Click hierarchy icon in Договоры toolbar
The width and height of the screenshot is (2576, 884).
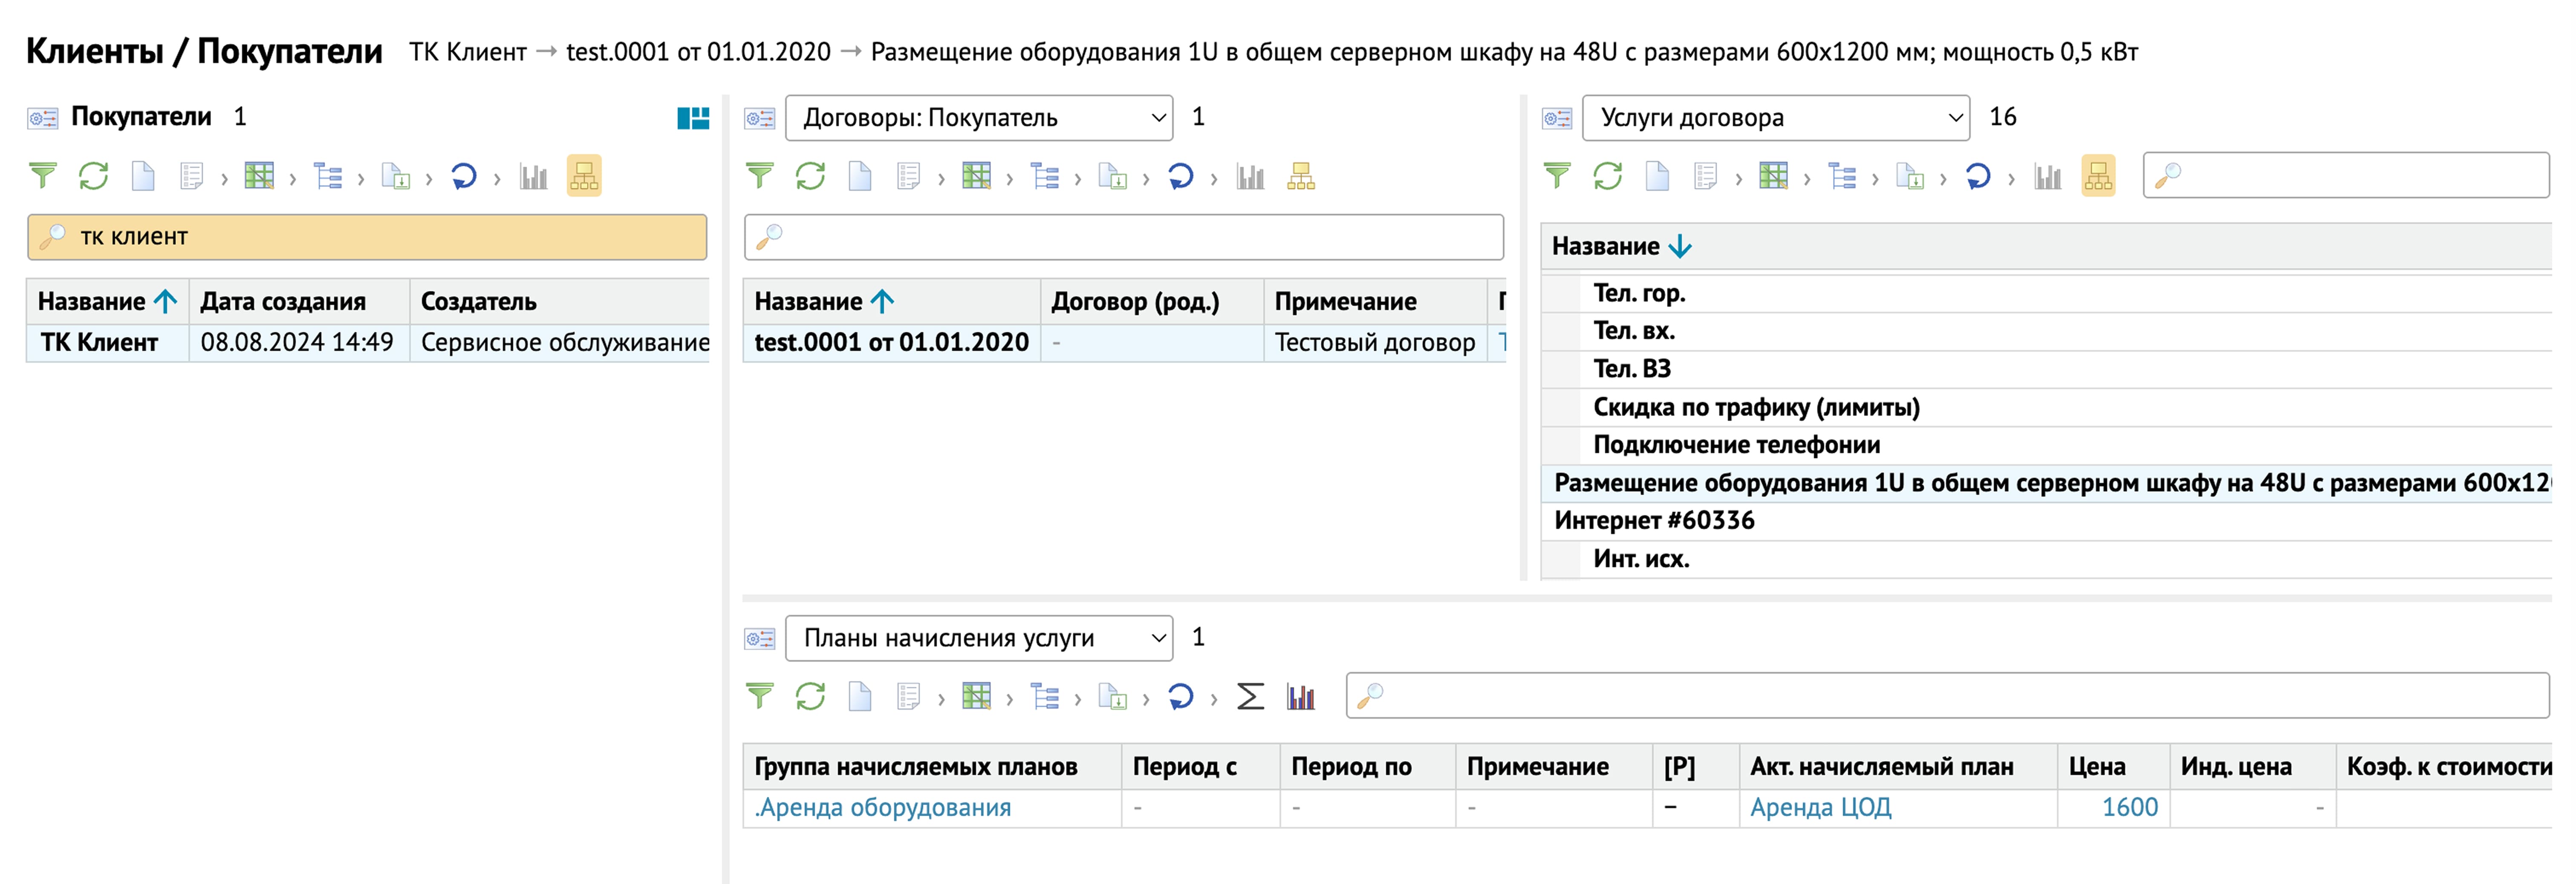tap(1301, 177)
